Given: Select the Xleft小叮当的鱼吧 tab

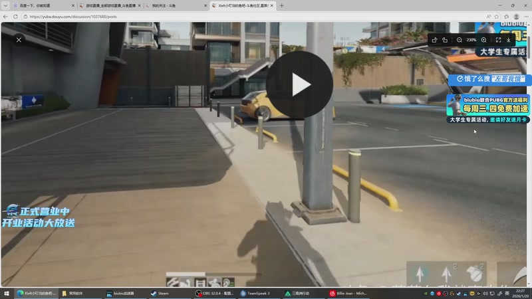Looking at the screenshot, I should [243, 5].
